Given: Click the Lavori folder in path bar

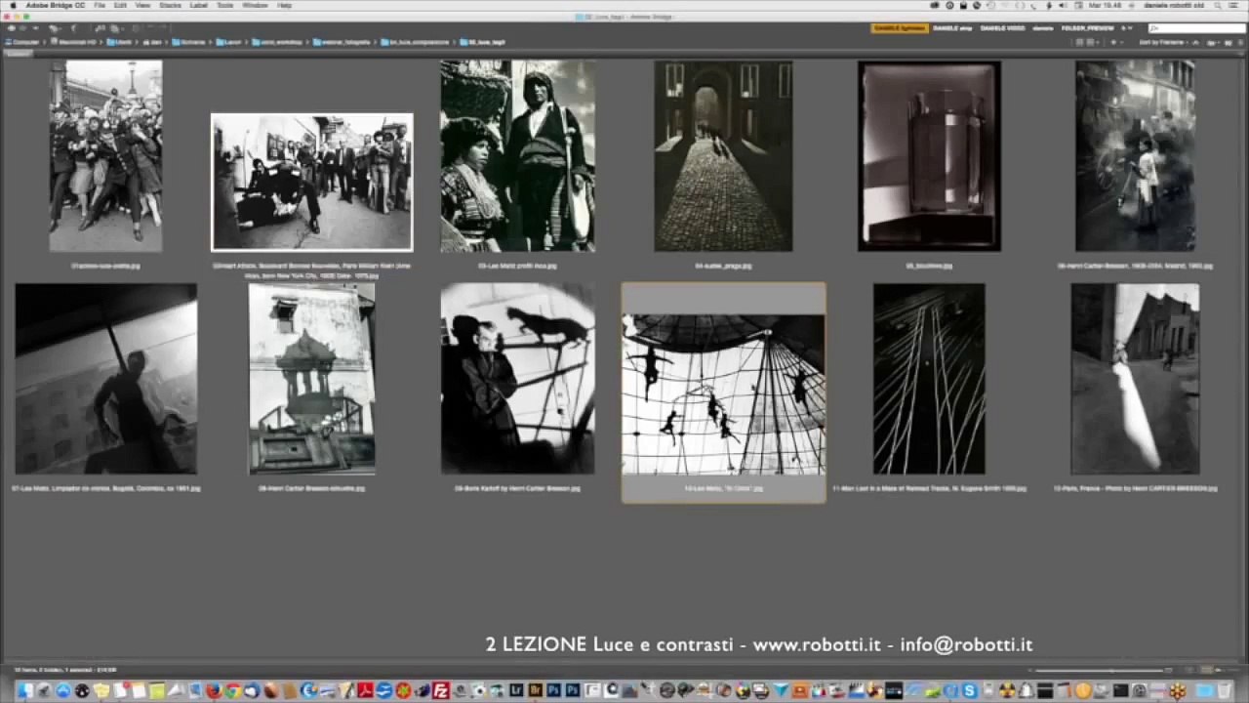Looking at the screenshot, I should coord(228,42).
